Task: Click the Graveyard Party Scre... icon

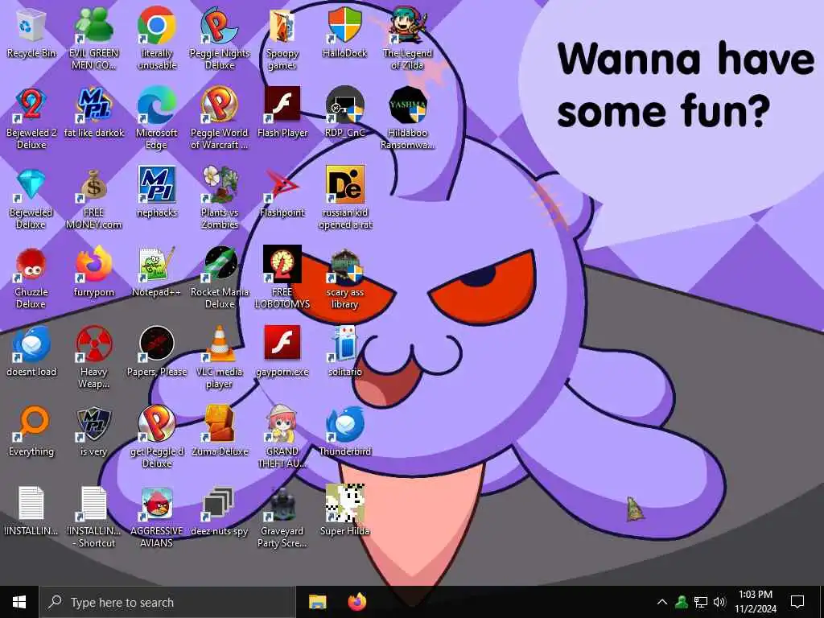Action: tap(282, 504)
